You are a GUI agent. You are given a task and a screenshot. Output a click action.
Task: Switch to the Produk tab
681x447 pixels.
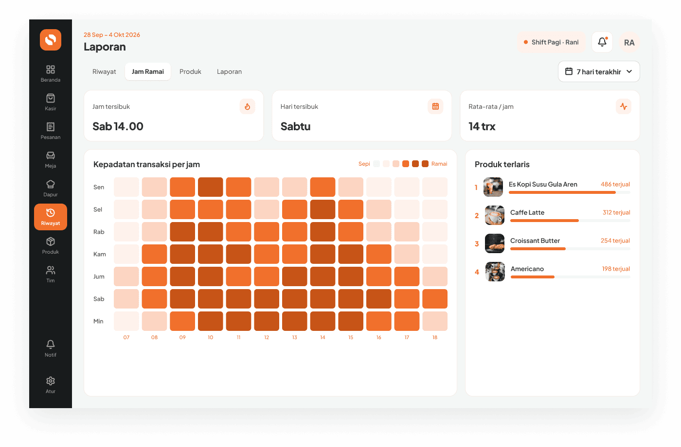[190, 71]
